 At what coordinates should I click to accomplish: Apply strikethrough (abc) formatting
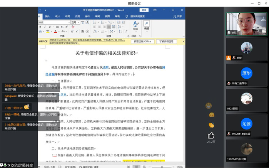click(x=57, y=27)
